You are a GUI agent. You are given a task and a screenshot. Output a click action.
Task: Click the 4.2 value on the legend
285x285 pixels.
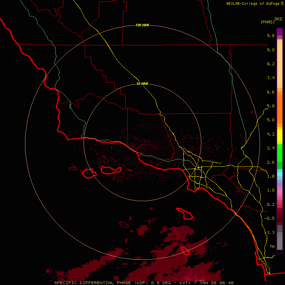[x=271, y=134]
